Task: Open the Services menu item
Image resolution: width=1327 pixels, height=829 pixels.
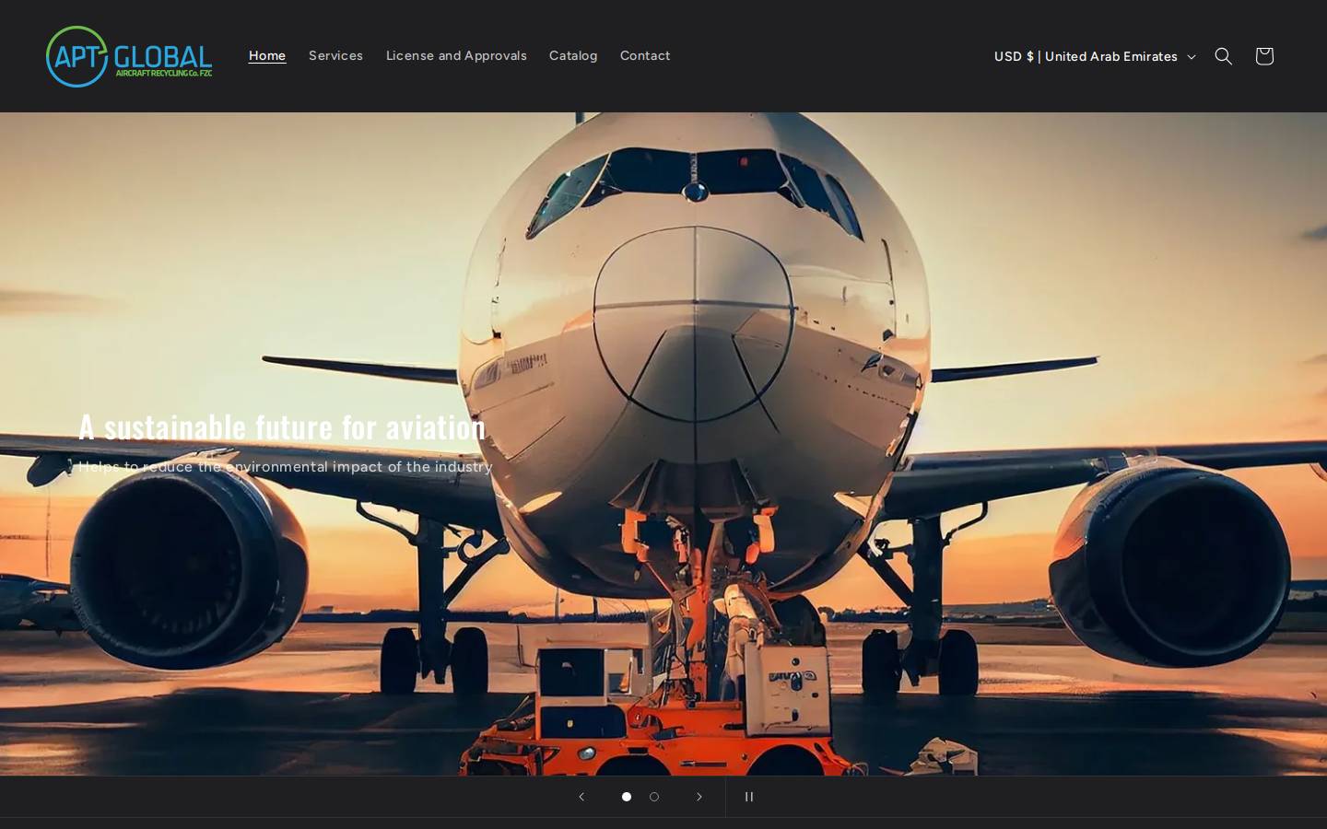Action: coord(335,55)
